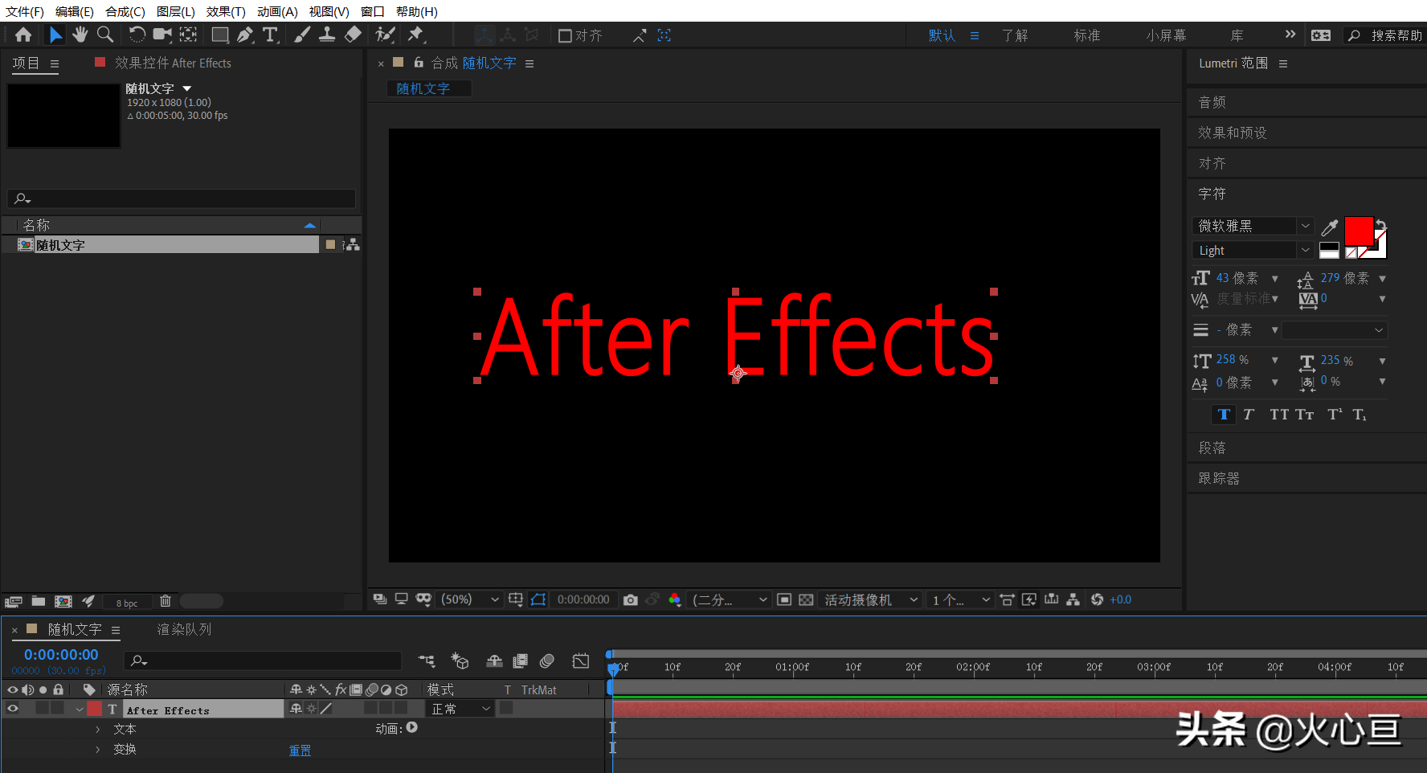The image size is (1427, 773).
Task: Enable motion blur icon in timeline
Action: (x=547, y=661)
